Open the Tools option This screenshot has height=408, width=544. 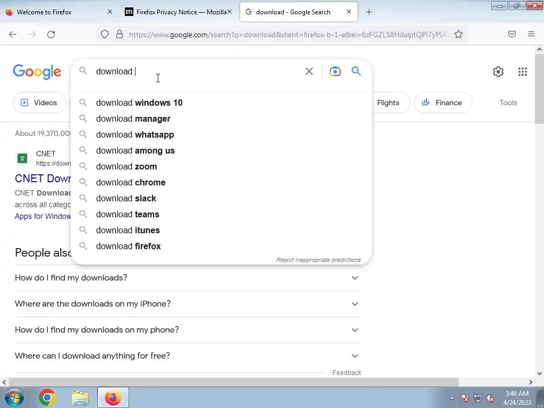point(508,103)
